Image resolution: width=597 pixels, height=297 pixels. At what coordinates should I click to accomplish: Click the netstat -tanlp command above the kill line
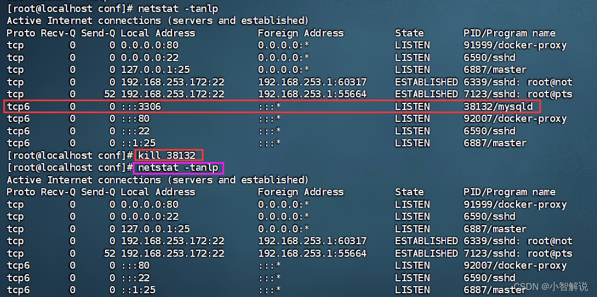click(x=178, y=8)
